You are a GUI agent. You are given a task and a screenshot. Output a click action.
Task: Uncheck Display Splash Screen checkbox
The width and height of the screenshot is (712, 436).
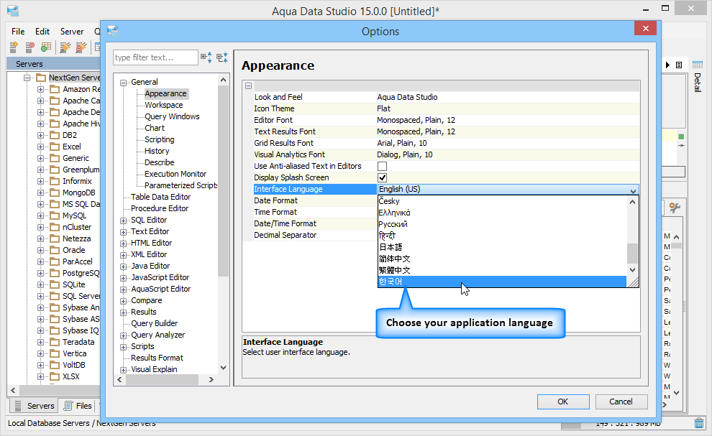(383, 177)
